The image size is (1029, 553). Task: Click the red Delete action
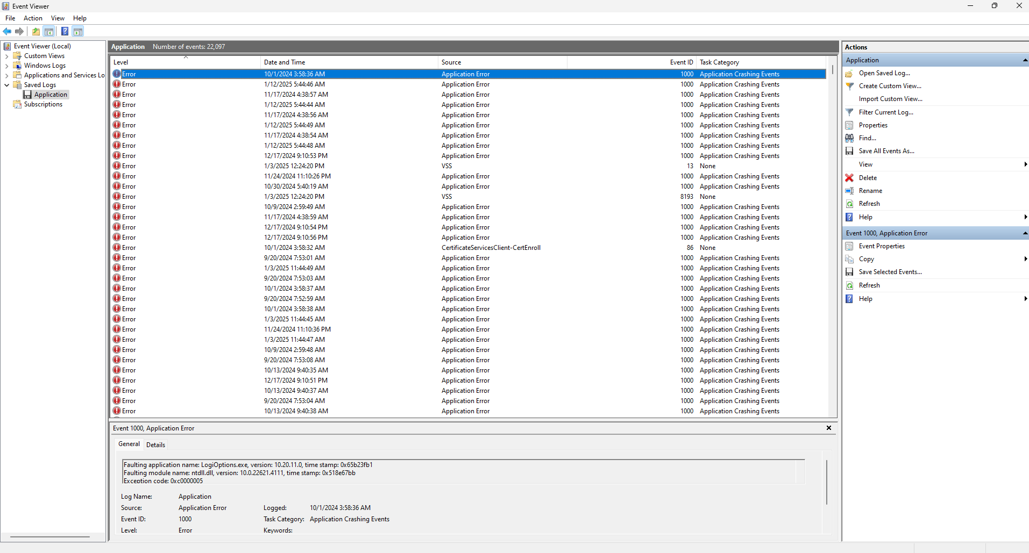pyautogui.click(x=868, y=178)
